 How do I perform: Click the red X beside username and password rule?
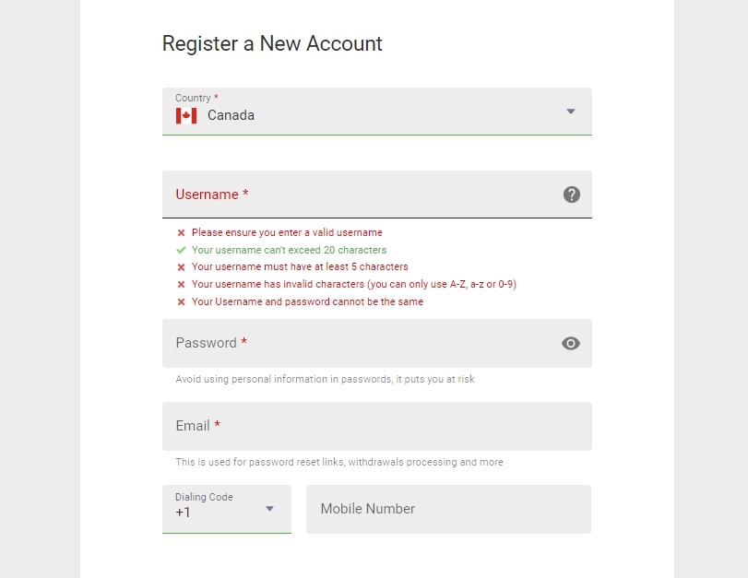(x=182, y=301)
